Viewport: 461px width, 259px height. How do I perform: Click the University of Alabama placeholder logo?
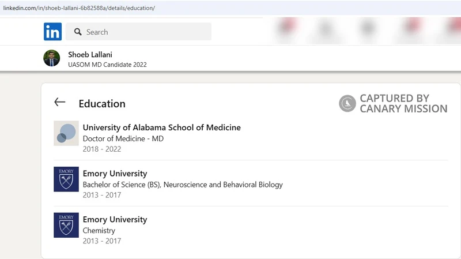66,133
